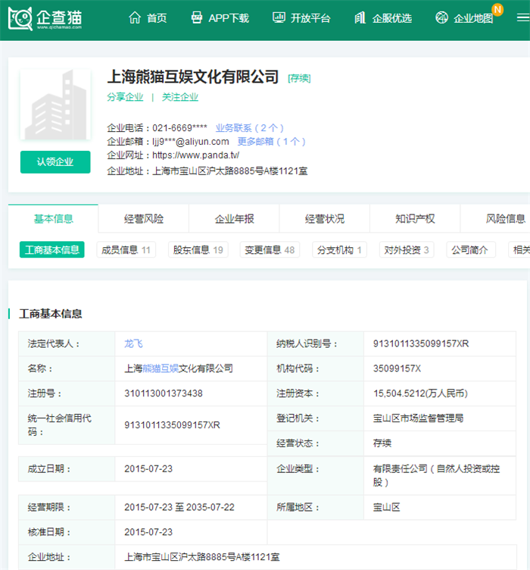Click the 存续 status tag by the title

coord(299,78)
